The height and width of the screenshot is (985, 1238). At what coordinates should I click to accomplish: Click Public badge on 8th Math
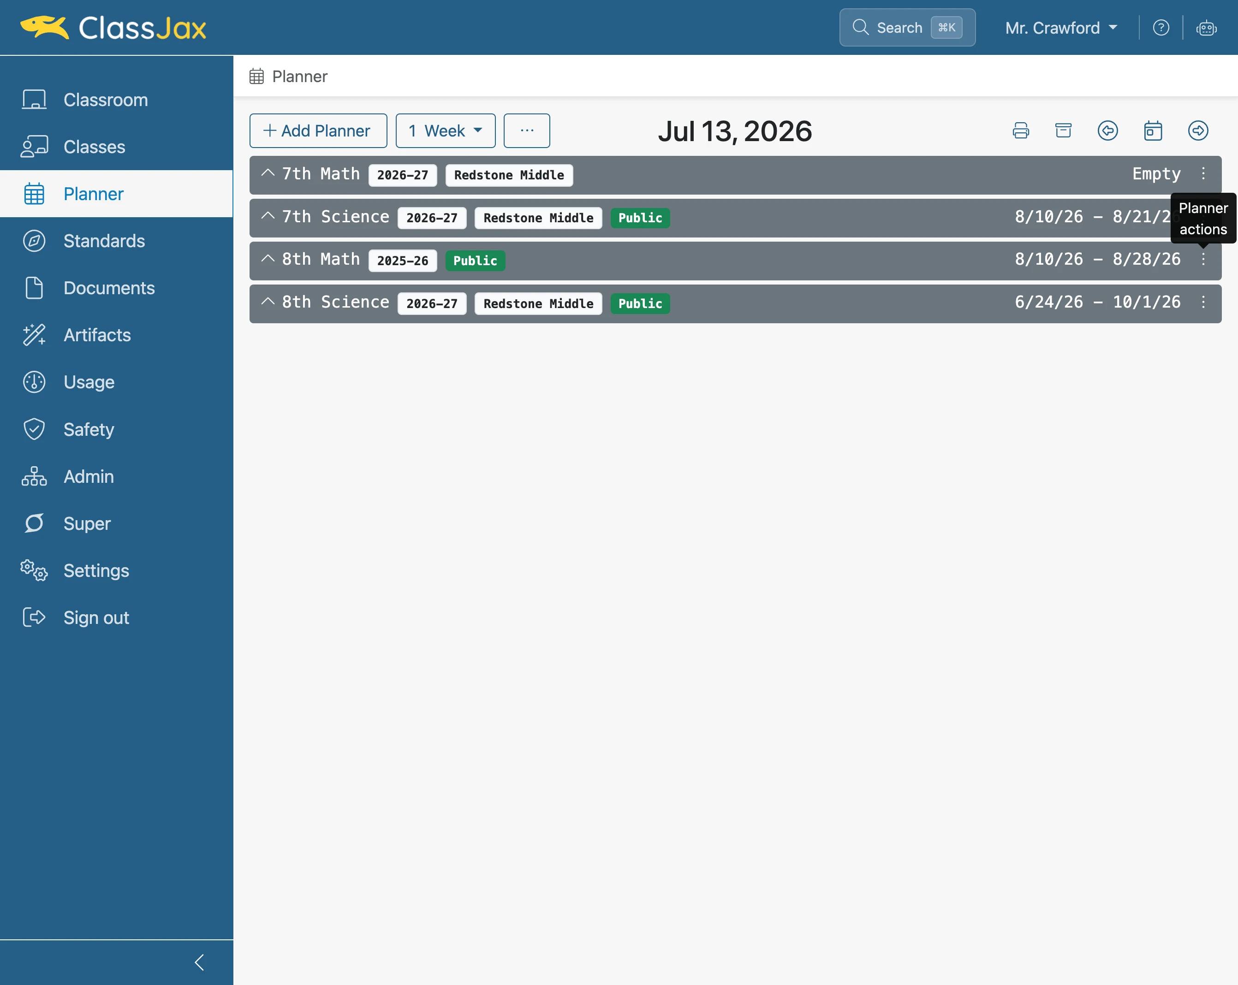475,261
